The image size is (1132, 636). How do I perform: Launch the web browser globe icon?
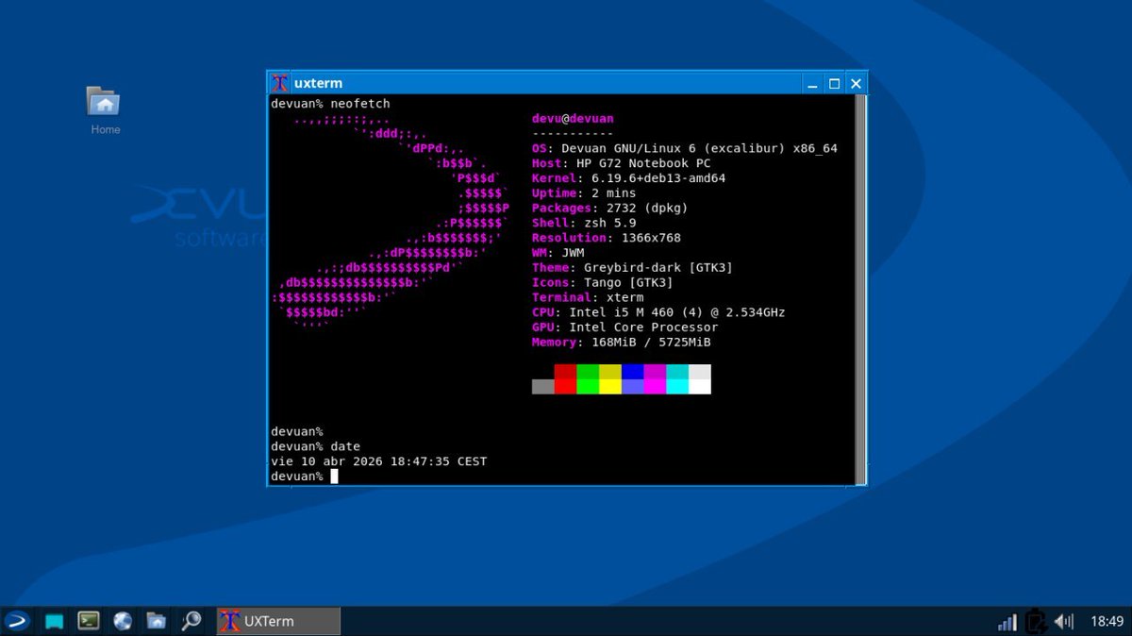coord(123,621)
